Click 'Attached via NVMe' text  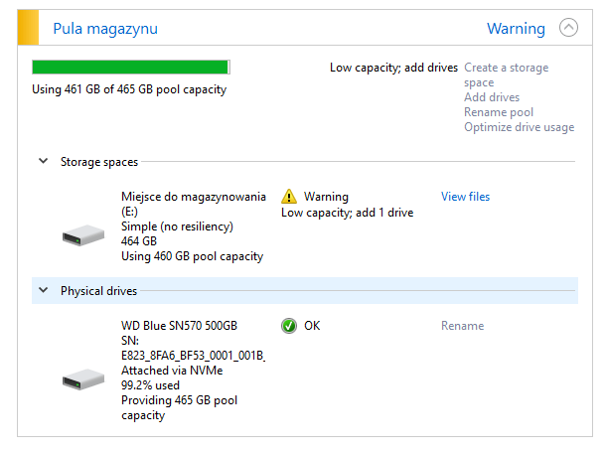coord(172,371)
